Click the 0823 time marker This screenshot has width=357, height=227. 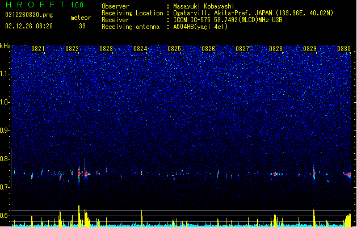(106, 49)
